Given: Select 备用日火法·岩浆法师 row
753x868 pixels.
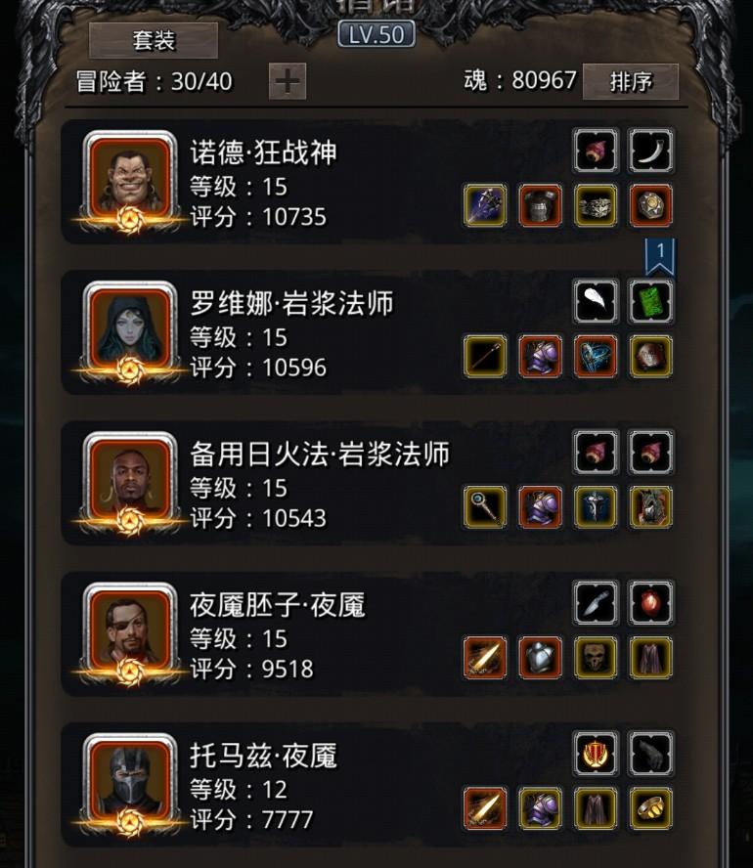Looking at the screenshot, I should tap(371, 483).
